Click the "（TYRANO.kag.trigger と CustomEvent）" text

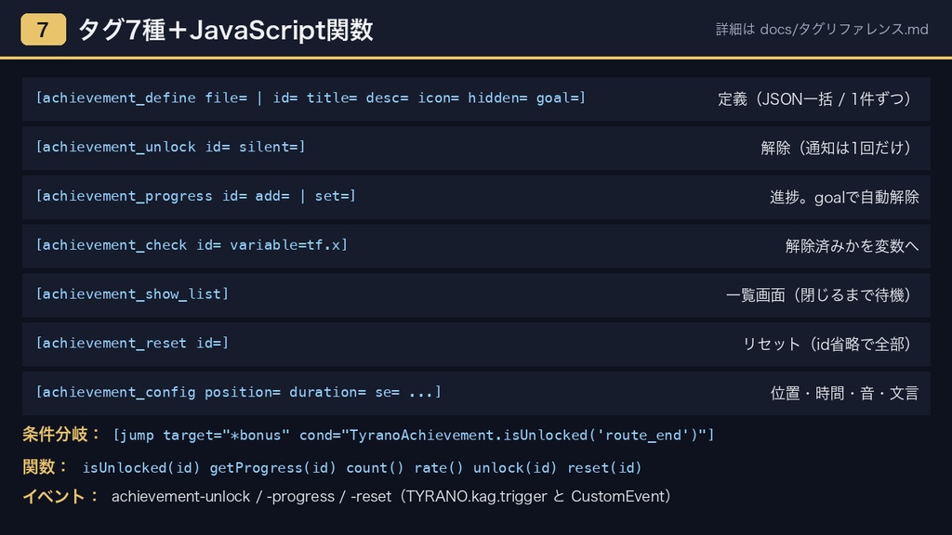(536, 497)
